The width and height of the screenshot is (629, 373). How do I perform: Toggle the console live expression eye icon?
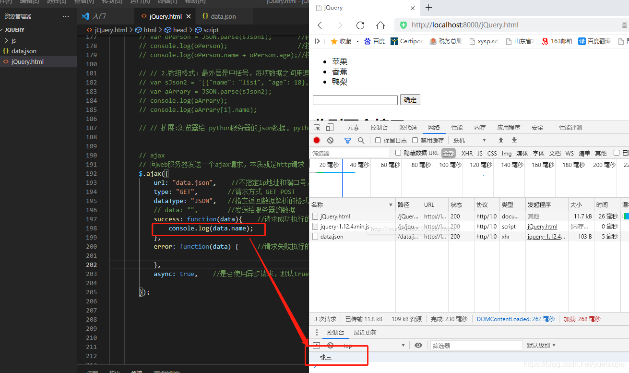pos(418,345)
